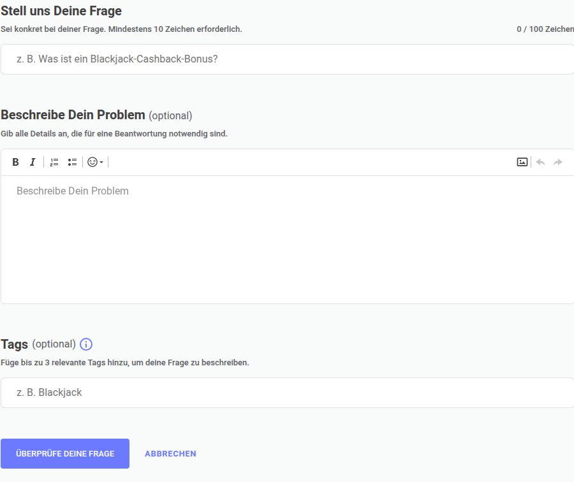Click the hint 'Sei konkret bei deiner Frage'
The width and height of the screenshot is (574, 482).
(x=53, y=29)
